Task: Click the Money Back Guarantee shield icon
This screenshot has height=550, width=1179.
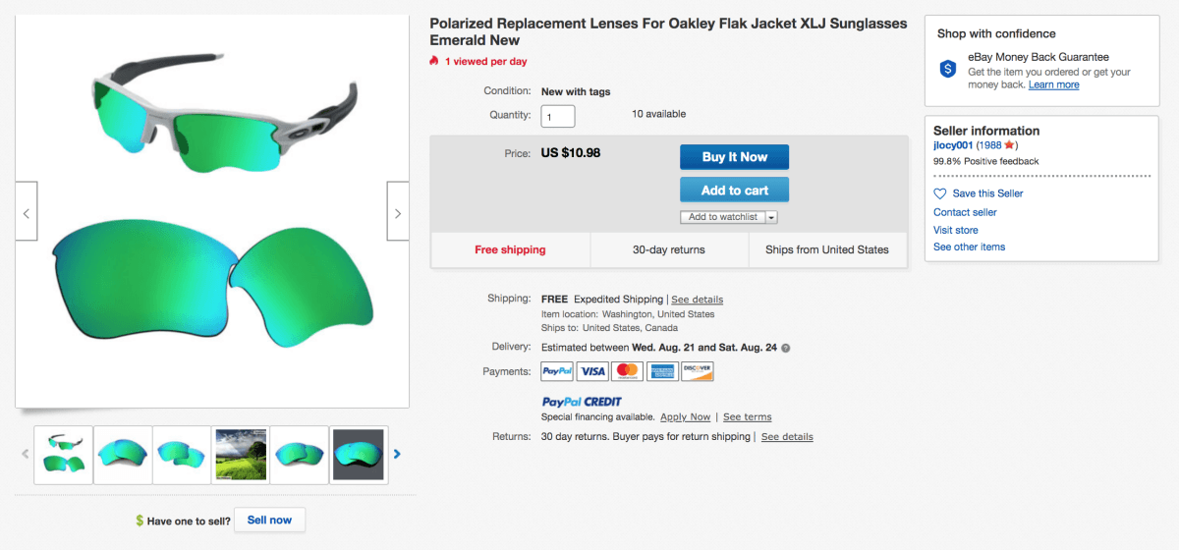Action: (948, 69)
